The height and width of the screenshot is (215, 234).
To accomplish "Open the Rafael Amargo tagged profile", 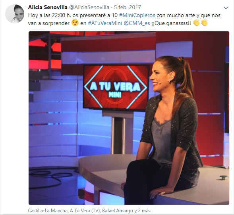I will [x=118, y=211].
